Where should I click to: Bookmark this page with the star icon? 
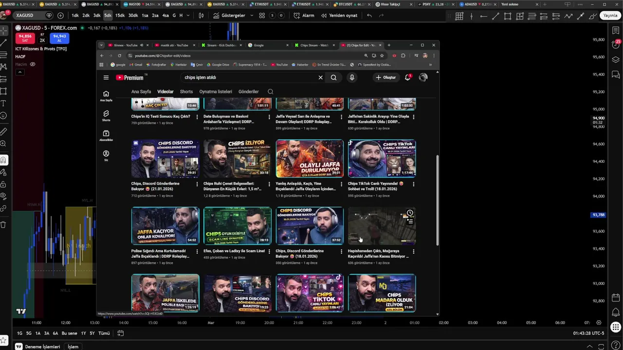pyautogui.click(x=382, y=55)
